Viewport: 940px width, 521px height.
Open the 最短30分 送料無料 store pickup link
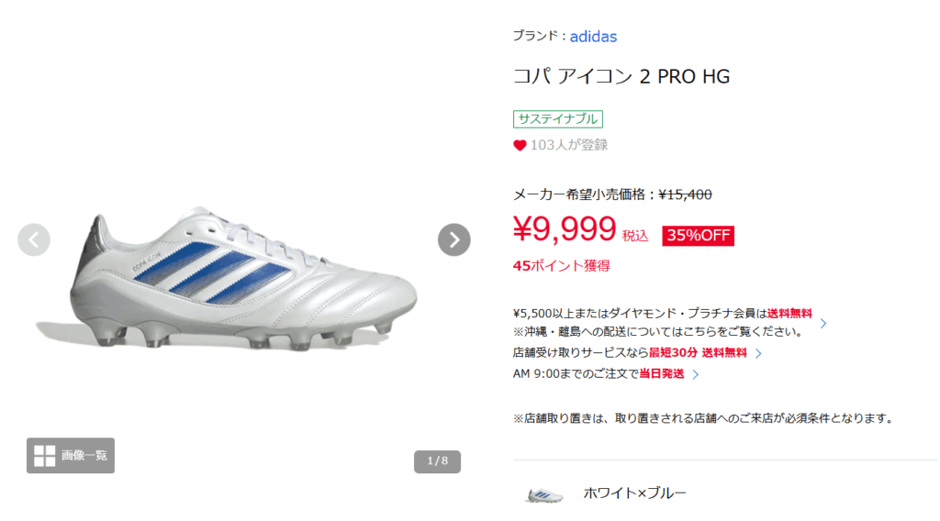(x=698, y=353)
